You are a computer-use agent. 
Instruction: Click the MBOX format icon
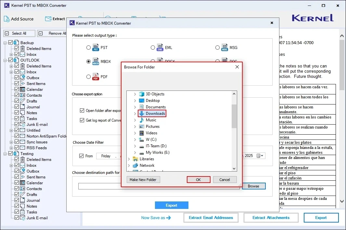click(x=96, y=61)
